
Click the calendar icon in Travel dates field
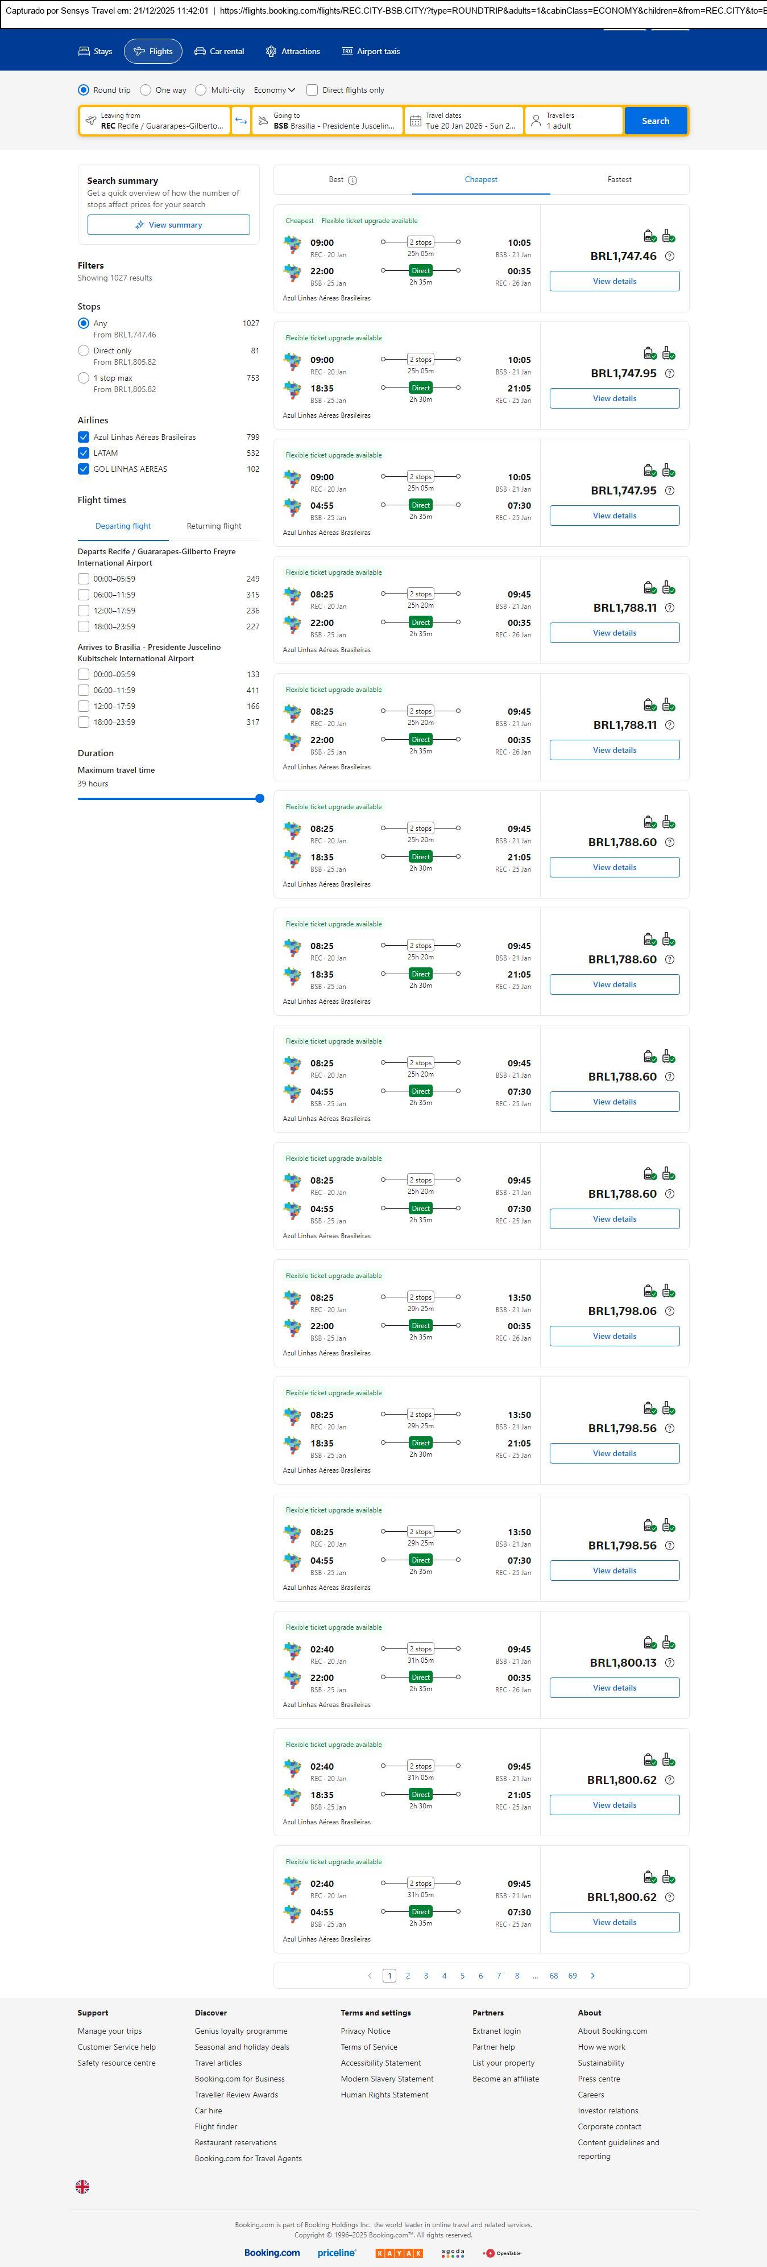point(415,121)
